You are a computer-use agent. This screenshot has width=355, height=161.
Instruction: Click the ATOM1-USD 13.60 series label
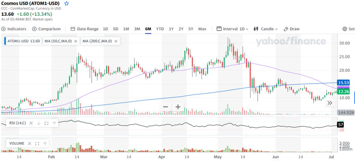coord(24,41)
